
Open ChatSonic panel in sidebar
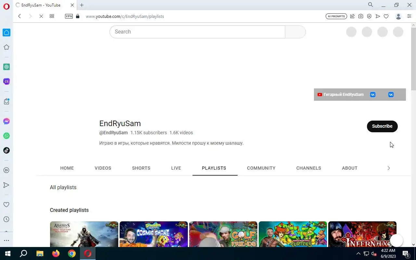pyautogui.click(x=6, y=81)
